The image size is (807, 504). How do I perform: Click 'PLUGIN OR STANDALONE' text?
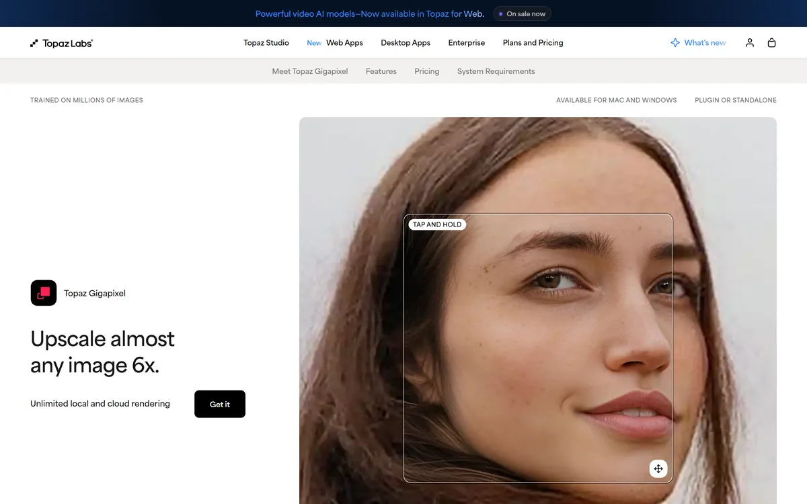coord(736,100)
